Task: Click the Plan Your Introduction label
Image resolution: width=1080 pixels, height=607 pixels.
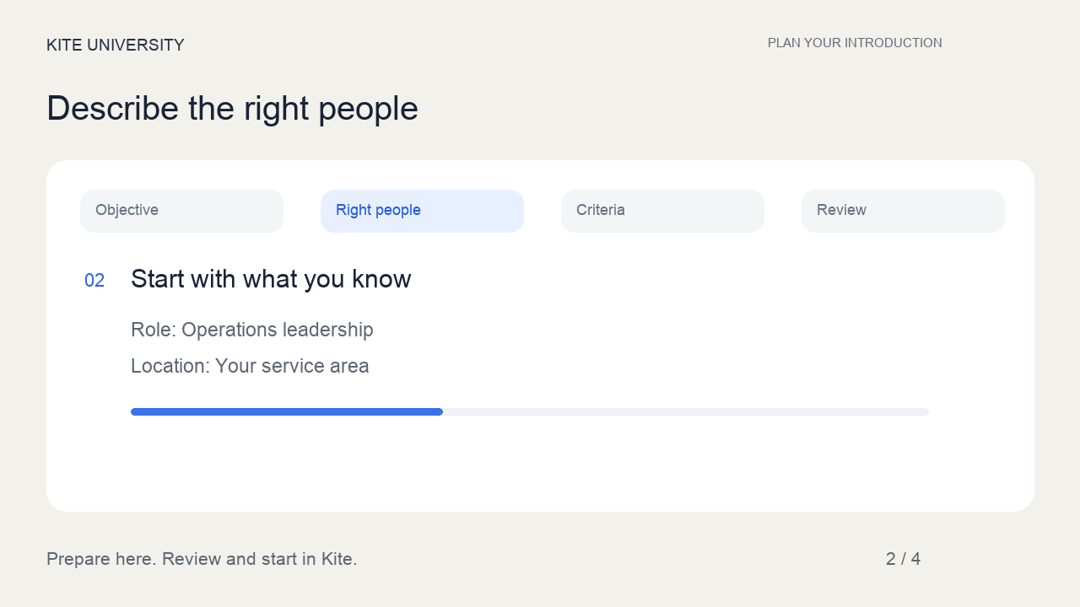Action: click(855, 43)
